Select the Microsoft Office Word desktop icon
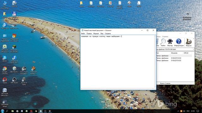202x113 pixels. 5,92
